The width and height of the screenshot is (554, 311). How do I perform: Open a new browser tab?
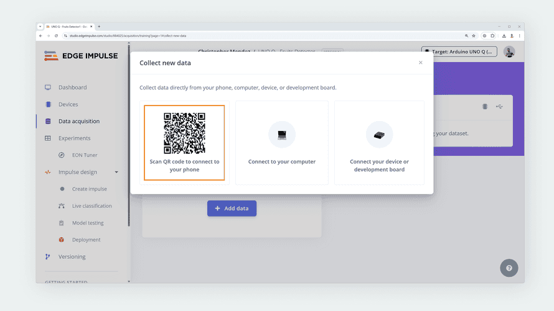coord(99,27)
